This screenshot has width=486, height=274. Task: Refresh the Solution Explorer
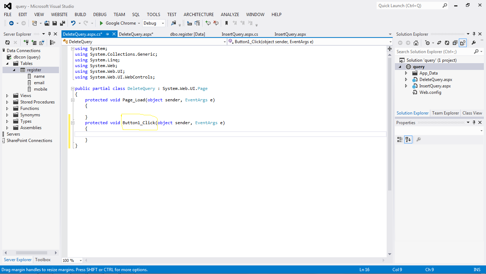[x=447, y=43]
